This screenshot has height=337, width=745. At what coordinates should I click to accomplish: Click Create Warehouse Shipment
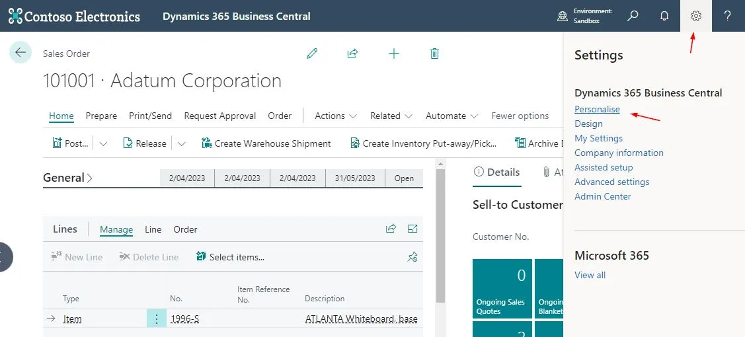point(266,143)
